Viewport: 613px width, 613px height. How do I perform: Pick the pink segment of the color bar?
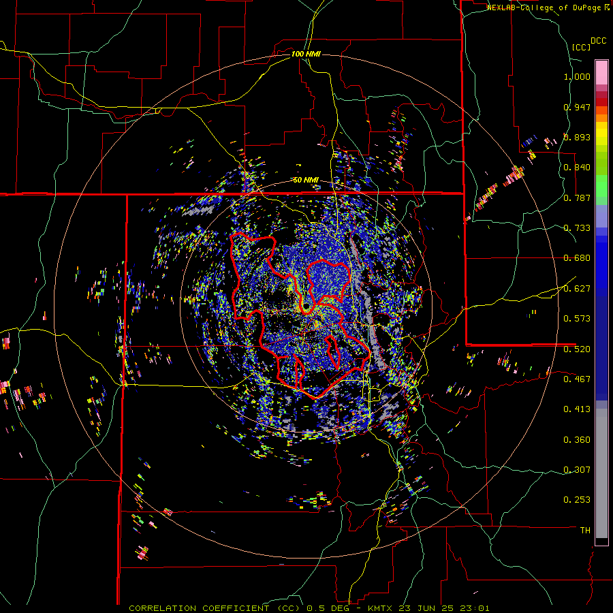601,72
